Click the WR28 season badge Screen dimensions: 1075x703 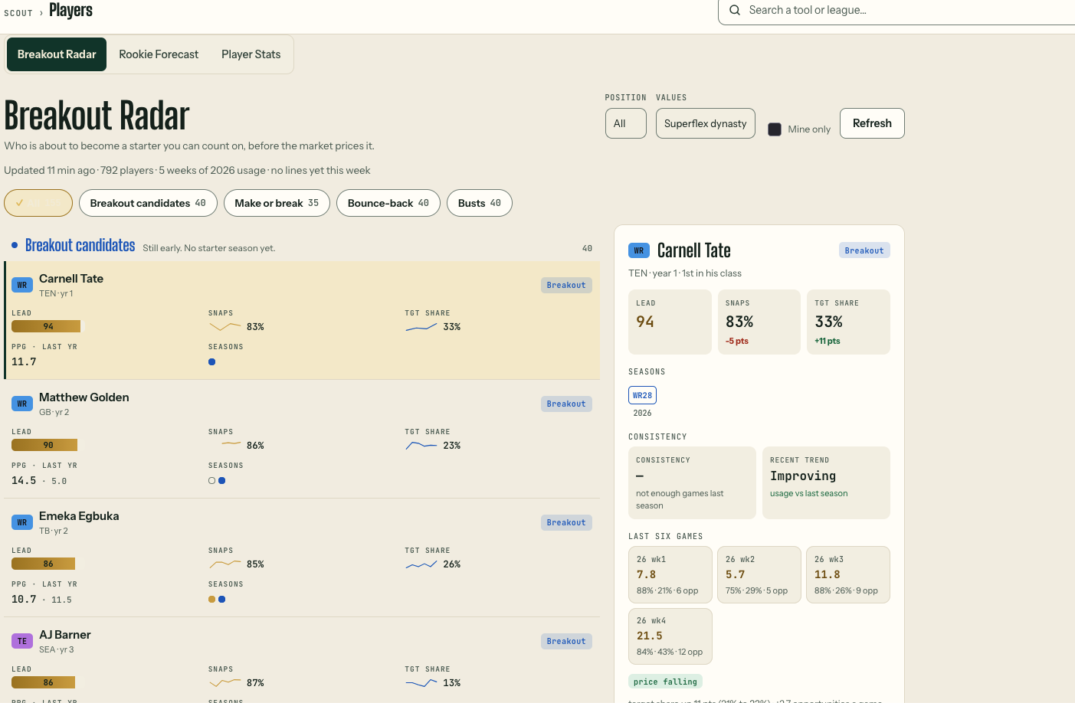(x=642, y=395)
